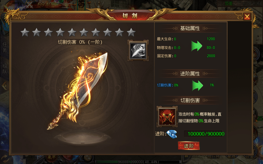Click the 切割伤害 0% (一阶) title text
263x164 pixels.
point(80,42)
